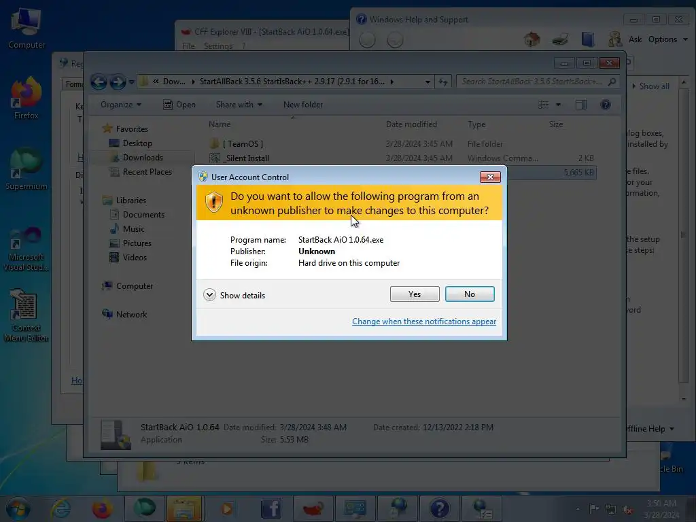Open Context Menu Editor desktop shortcut
This screenshot has width=696, height=522.
point(27,315)
